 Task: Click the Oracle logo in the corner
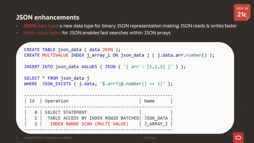point(238,138)
